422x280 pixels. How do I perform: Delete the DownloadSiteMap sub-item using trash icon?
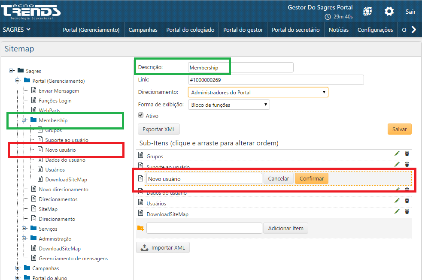[407, 211]
